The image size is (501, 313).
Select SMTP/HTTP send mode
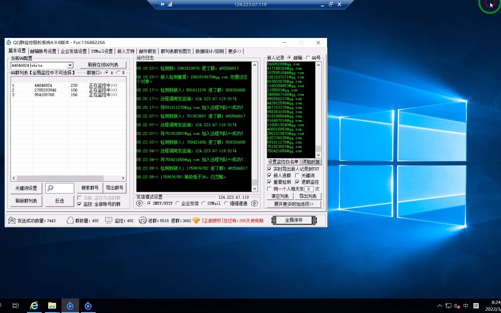coord(149,203)
